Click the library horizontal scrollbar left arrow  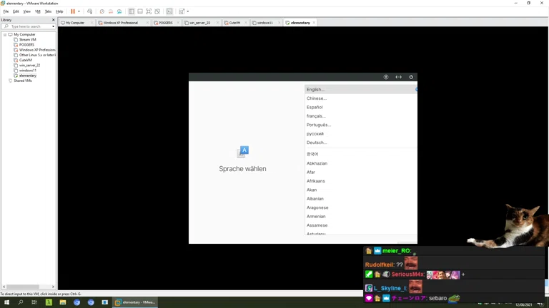click(x=4, y=287)
